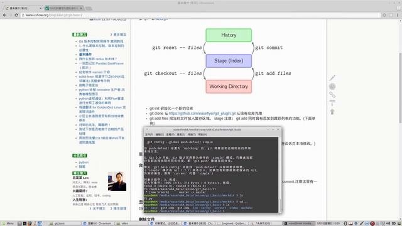Viewport: 402px width, 226px height.
Task: Open the github.com gd_plugin.git link
Action: pyautogui.click(x=202, y=113)
